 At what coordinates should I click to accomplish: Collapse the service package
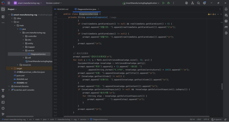pyautogui.click(x=23, y=51)
